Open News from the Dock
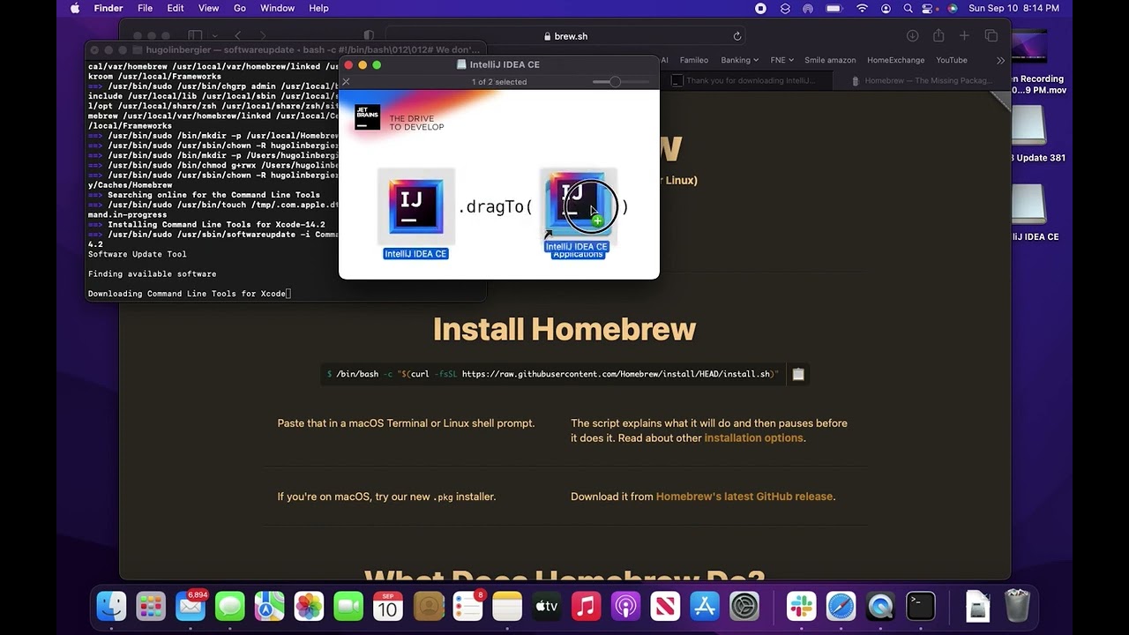Screen dimensions: 1129x635 click(x=665, y=606)
